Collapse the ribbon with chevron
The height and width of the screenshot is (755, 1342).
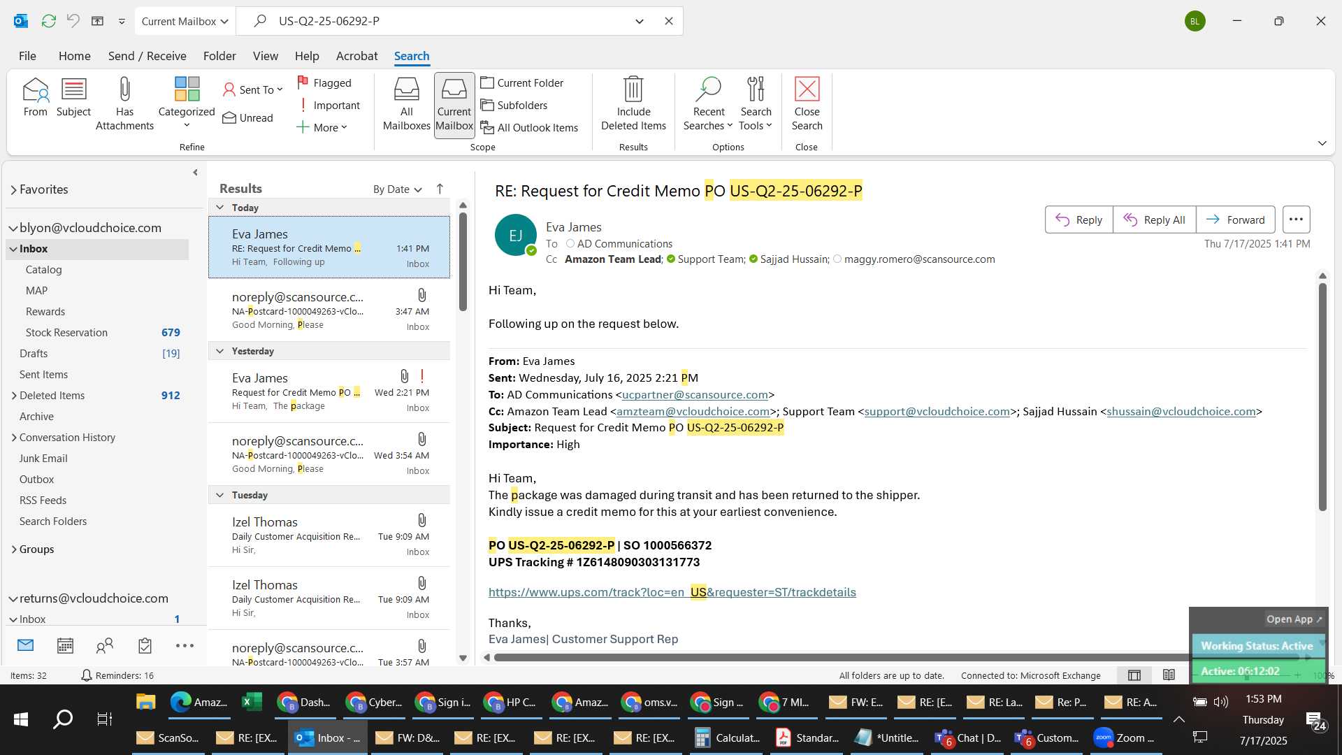tap(1322, 143)
